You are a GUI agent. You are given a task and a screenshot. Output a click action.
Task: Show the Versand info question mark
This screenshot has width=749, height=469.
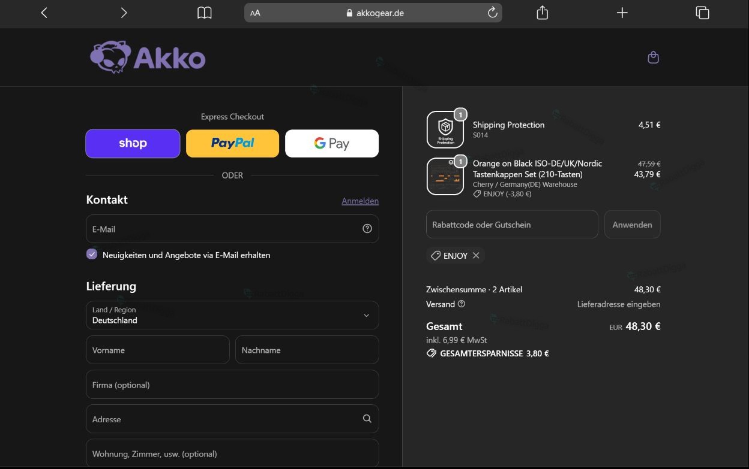tap(462, 304)
